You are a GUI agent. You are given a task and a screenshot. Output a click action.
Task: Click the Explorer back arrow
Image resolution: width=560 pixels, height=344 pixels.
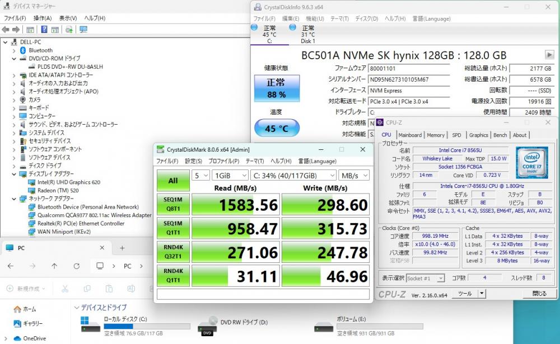(x=11, y=266)
